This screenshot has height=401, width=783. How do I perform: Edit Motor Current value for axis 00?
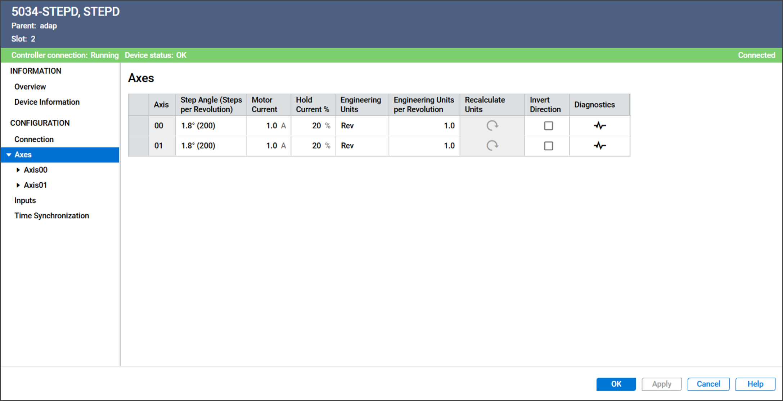(x=269, y=126)
